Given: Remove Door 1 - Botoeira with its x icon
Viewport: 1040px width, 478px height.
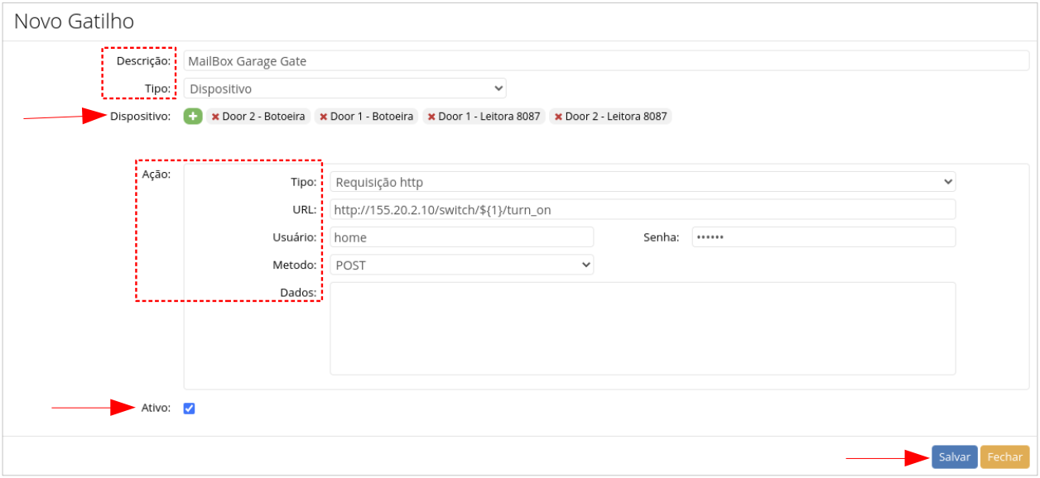Looking at the screenshot, I should click(x=323, y=117).
